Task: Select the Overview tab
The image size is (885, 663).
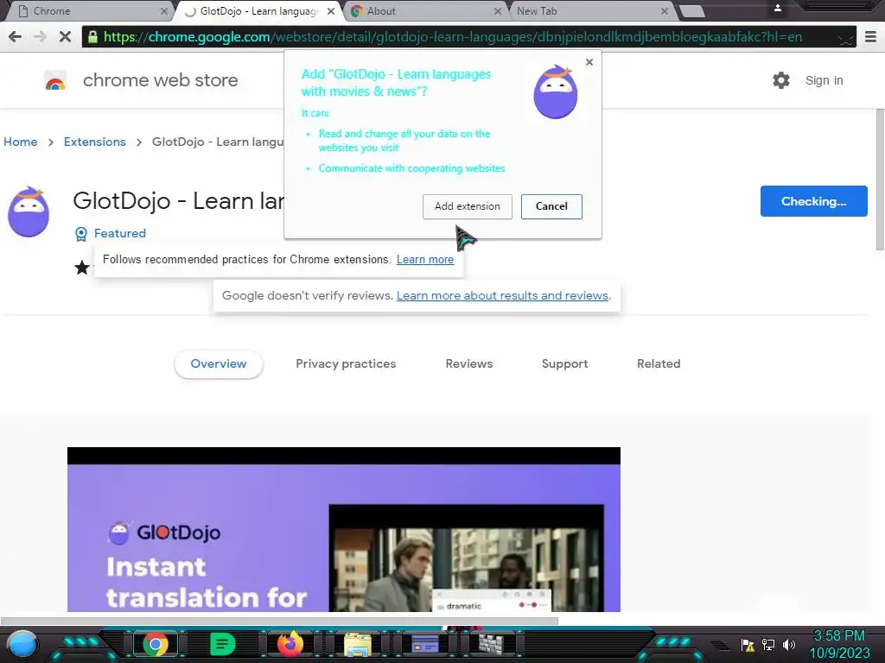Action: pos(219,364)
